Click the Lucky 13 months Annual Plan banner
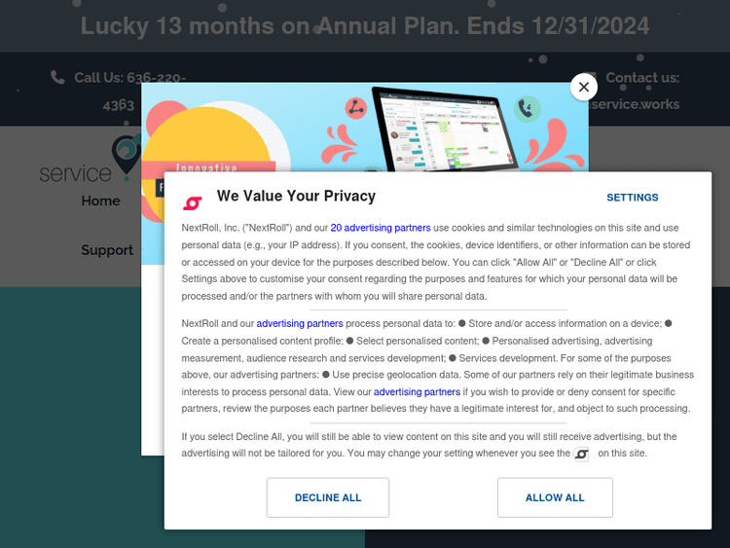 [x=365, y=25]
